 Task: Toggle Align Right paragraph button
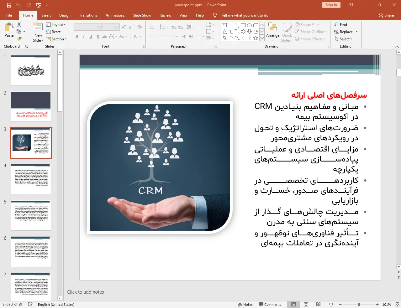coord(165,37)
